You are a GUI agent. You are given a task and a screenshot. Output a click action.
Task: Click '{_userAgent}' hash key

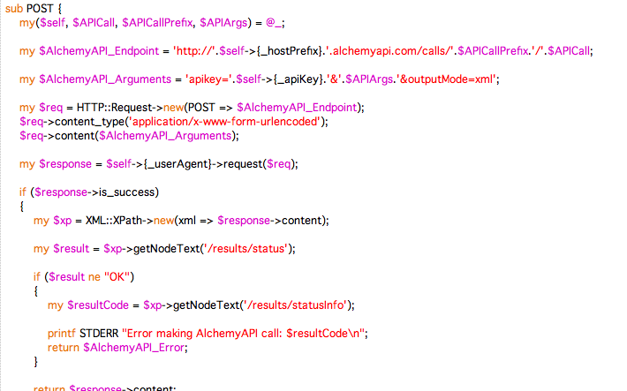click(177, 164)
